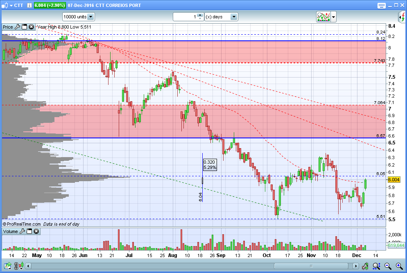Viewport: 407px width, 273px height.
Task: Click the Aug date label on time axis
Action: click(173, 255)
